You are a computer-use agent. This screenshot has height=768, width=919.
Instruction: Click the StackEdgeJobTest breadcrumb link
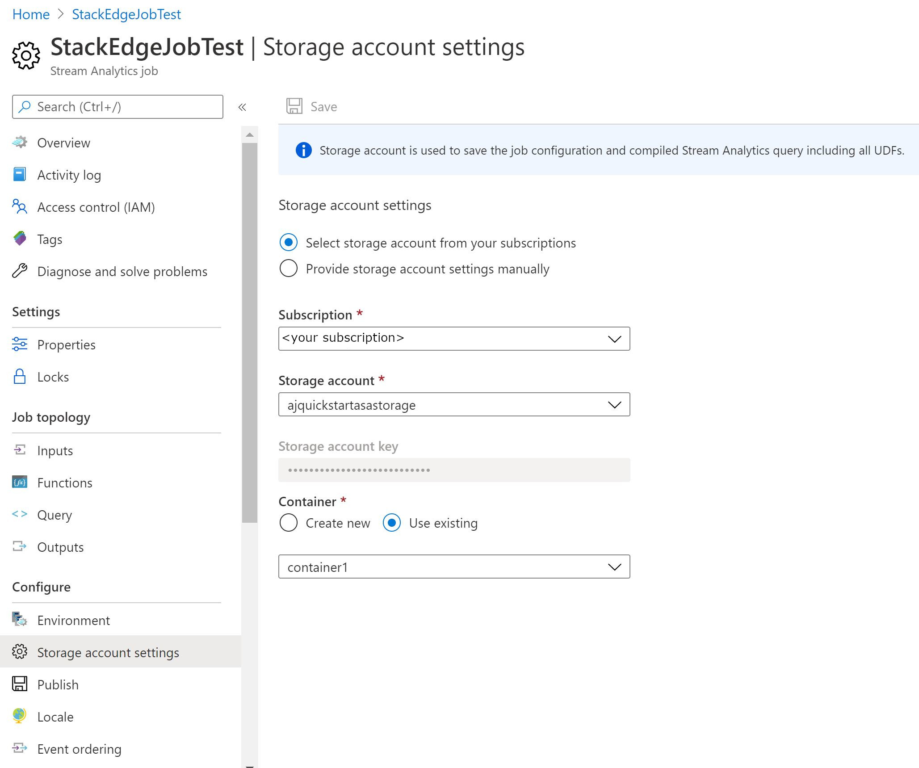(x=126, y=14)
